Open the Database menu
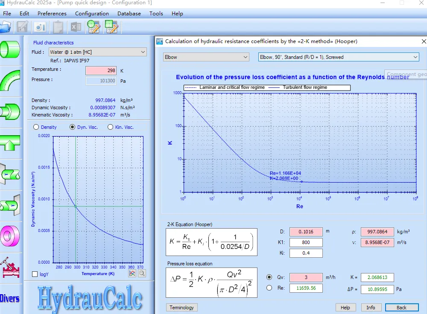Viewport: 427px width, 314px height. (x=129, y=14)
